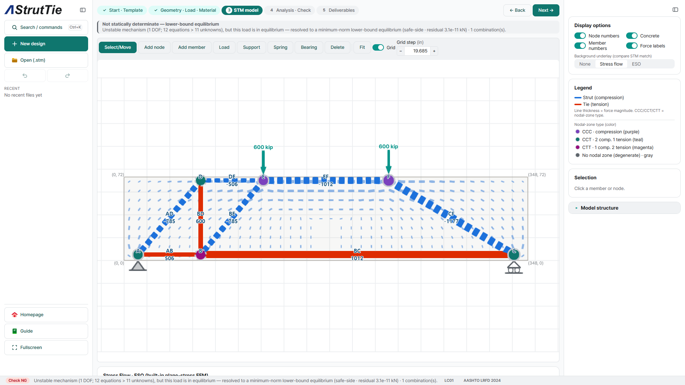Image resolution: width=685 pixels, height=385 pixels.
Task: Click the redo arrow button
Action: (67, 76)
